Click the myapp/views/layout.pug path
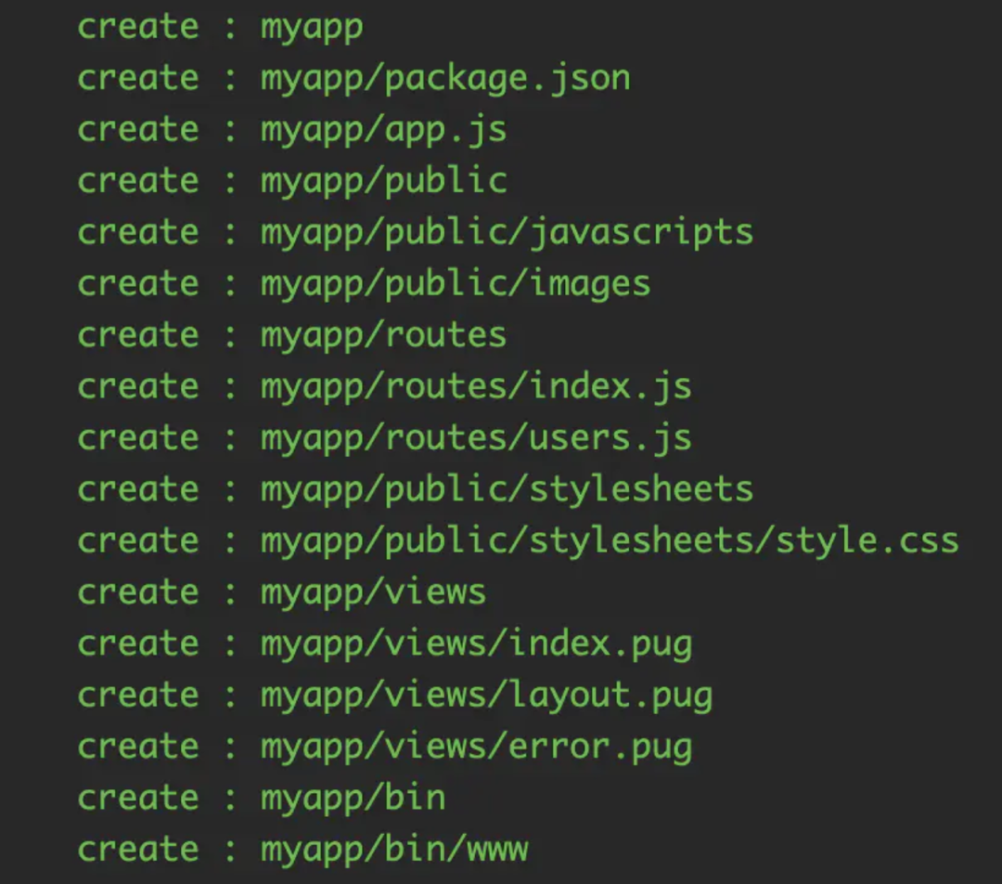 (x=485, y=695)
